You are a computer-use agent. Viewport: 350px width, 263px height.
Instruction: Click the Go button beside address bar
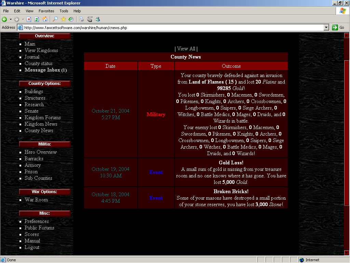(x=338, y=27)
